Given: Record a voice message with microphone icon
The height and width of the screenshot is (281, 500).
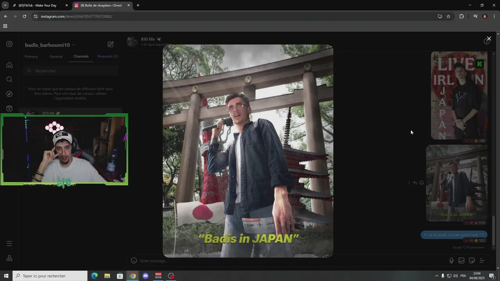Looking at the screenshot, I should [x=452, y=261].
